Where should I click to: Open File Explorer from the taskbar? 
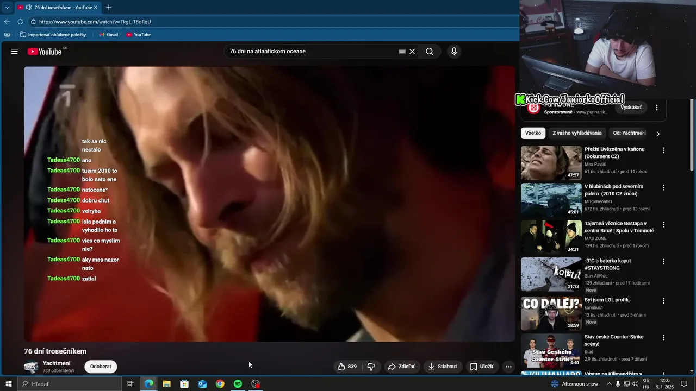(166, 384)
